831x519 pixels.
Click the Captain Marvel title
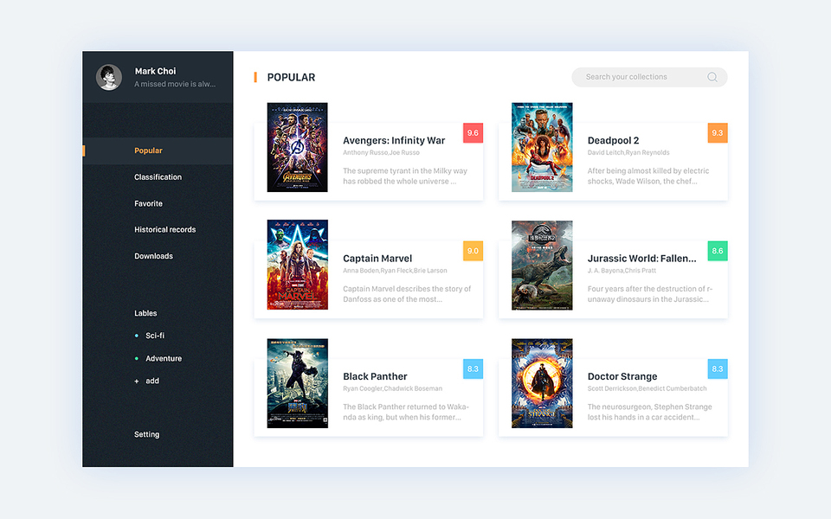pyautogui.click(x=377, y=259)
